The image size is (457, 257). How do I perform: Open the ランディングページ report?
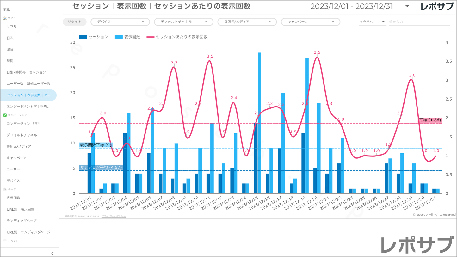pos(22,221)
